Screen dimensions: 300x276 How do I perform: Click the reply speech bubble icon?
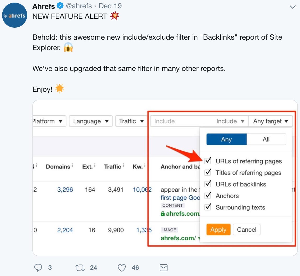38,267
